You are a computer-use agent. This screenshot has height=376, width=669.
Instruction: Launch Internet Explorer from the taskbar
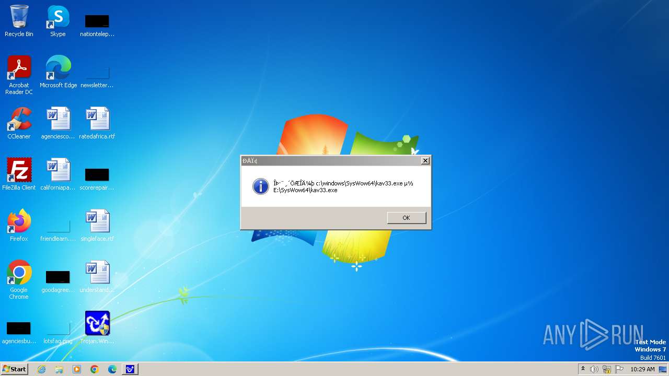(41, 369)
